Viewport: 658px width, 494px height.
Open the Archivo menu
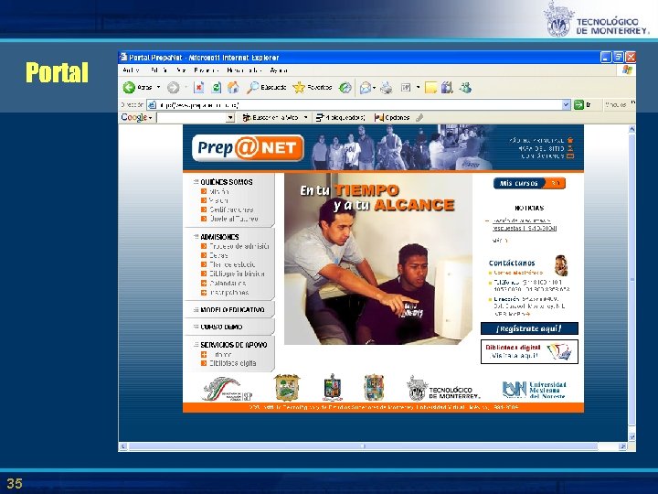[131, 70]
